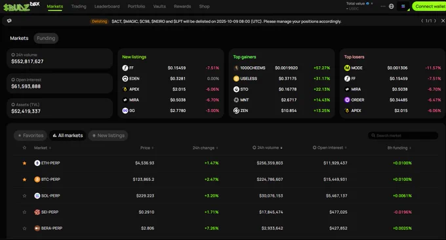Sort table by 8h funding column
The height and width of the screenshot is (240, 446).
[x=399, y=148]
